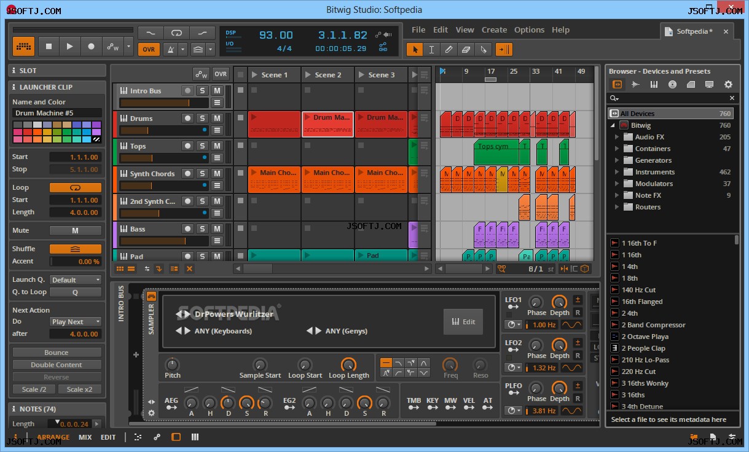Click the punch-in icon beside tools
749x452 pixels.
(504, 50)
